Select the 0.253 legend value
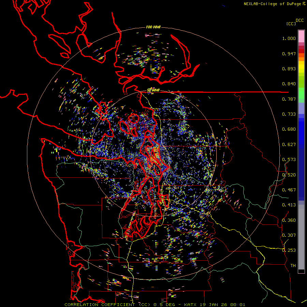Screen dimensions: 307x307 tap(289, 250)
